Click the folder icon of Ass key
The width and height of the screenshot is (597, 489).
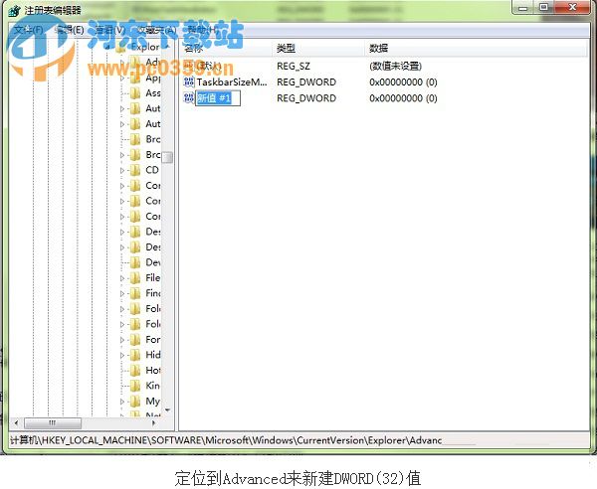coord(135,92)
